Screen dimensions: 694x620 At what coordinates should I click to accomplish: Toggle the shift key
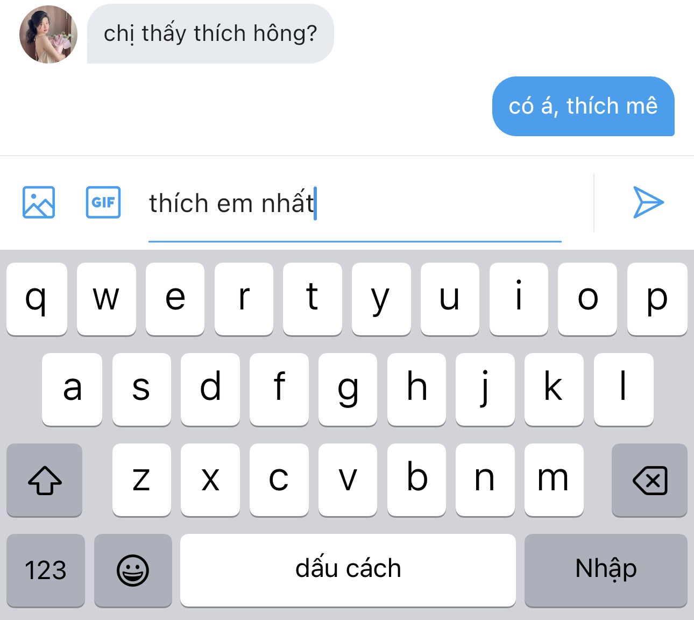45,480
